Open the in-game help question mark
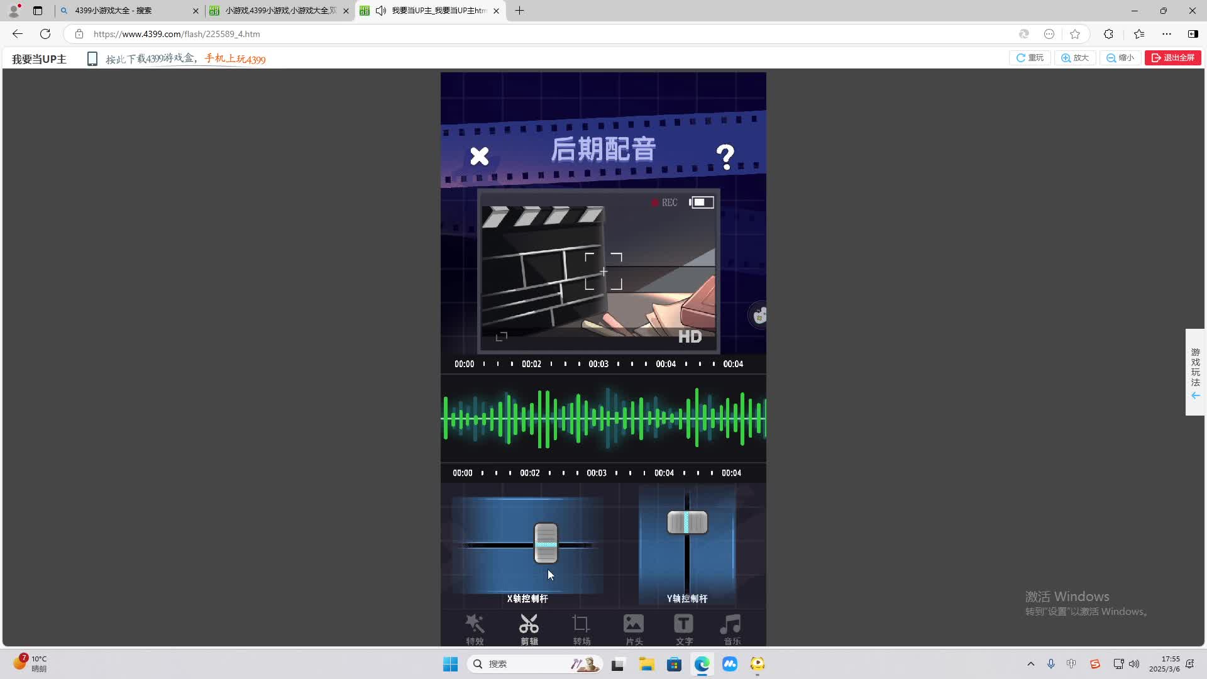 (726, 155)
